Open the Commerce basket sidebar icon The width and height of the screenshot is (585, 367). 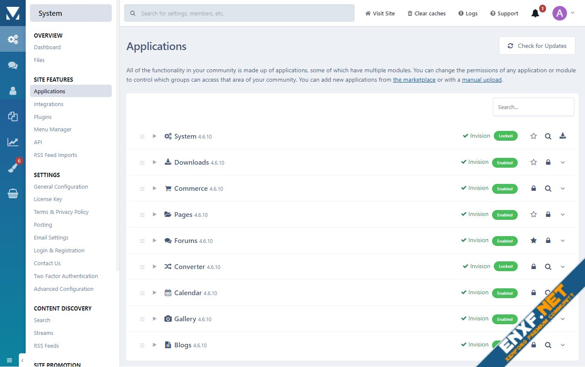coord(13,194)
